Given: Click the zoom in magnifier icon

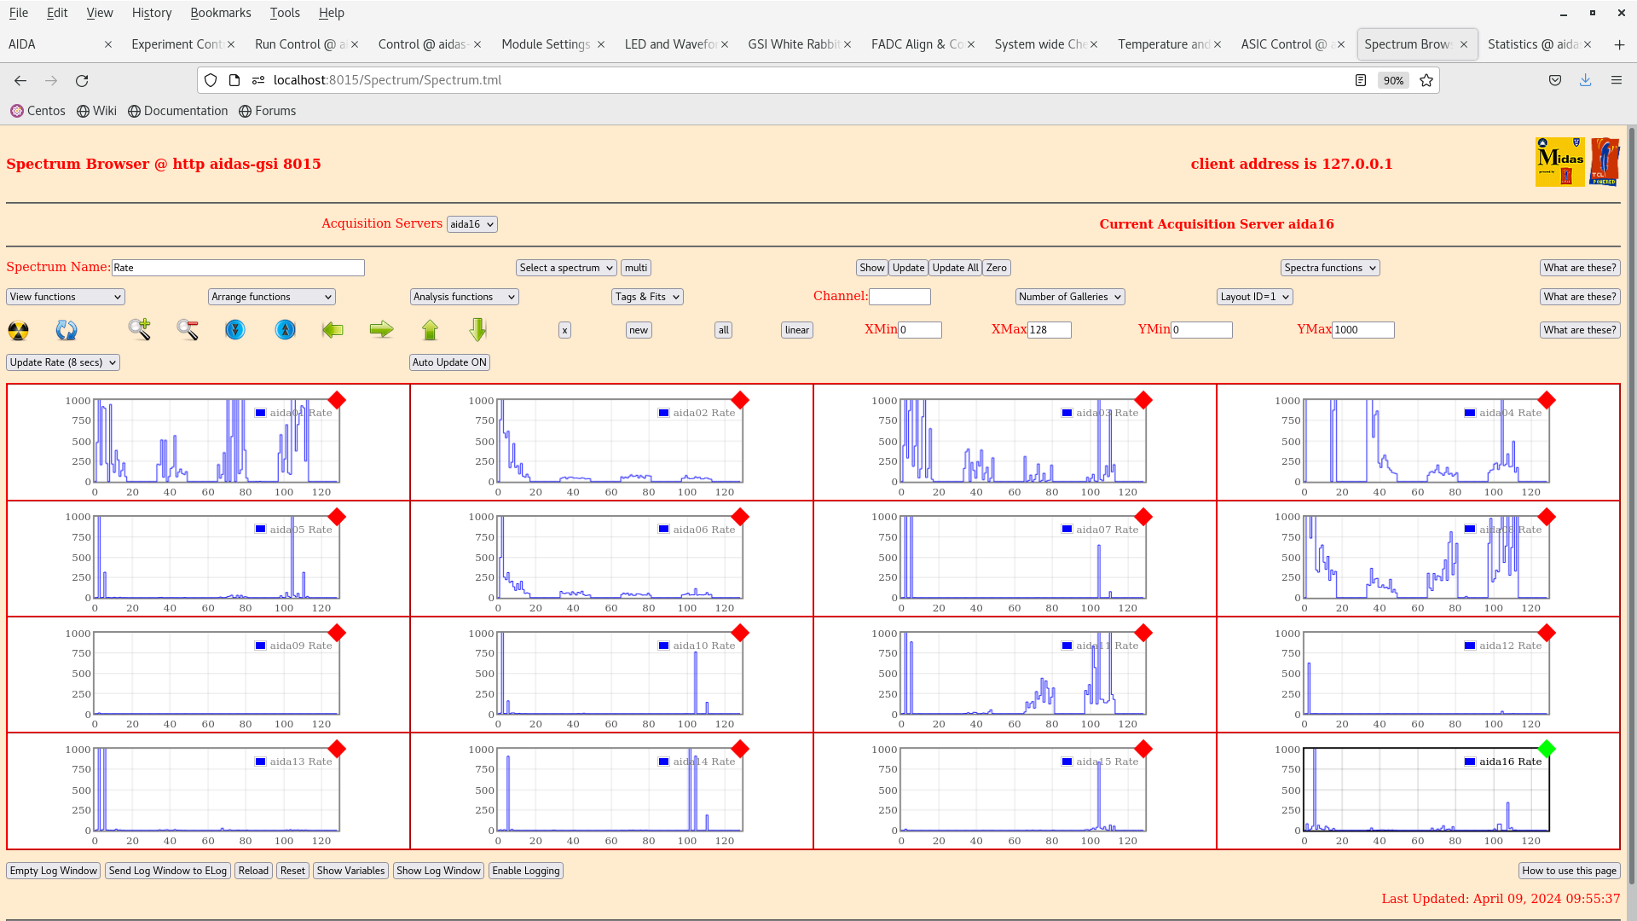Looking at the screenshot, I should [140, 329].
